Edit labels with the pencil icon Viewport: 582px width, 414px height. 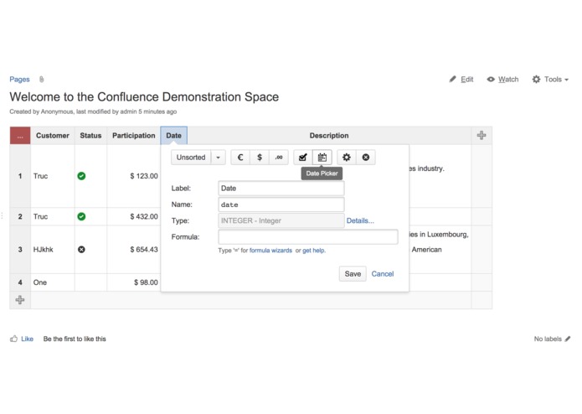coord(568,339)
